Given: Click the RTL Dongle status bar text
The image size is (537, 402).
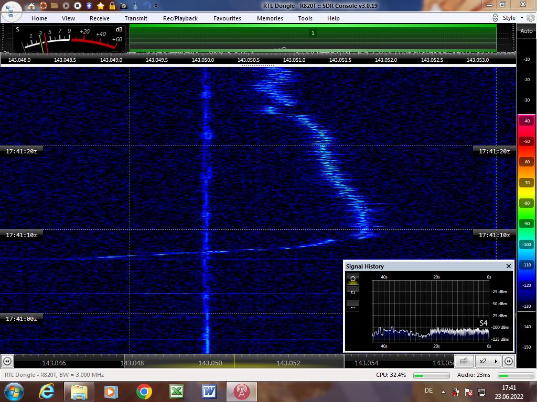Looking at the screenshot, I should pos(54,375).
